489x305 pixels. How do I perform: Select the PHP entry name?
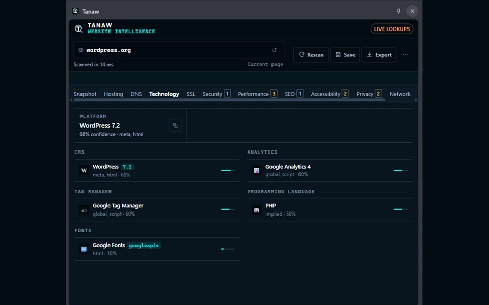[x=270, y=206]
